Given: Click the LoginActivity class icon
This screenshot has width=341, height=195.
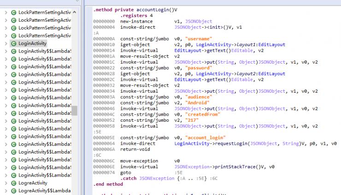Looking at the screenshot, I should (x=13, y=43).
